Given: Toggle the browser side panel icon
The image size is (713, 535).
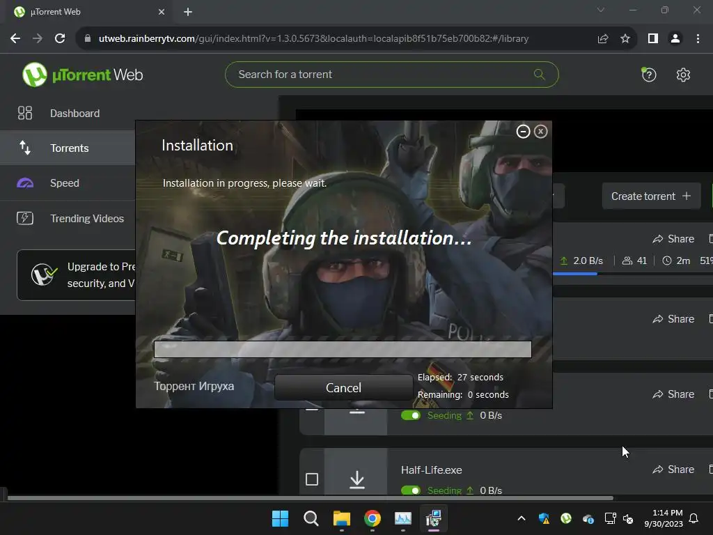Looking at the screenshot, I should point(653,39).
